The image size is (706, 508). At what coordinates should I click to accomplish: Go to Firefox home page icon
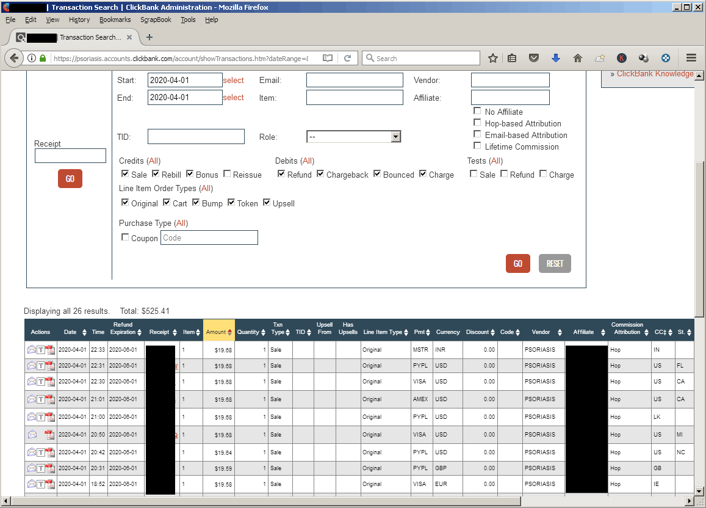[578, 58]
